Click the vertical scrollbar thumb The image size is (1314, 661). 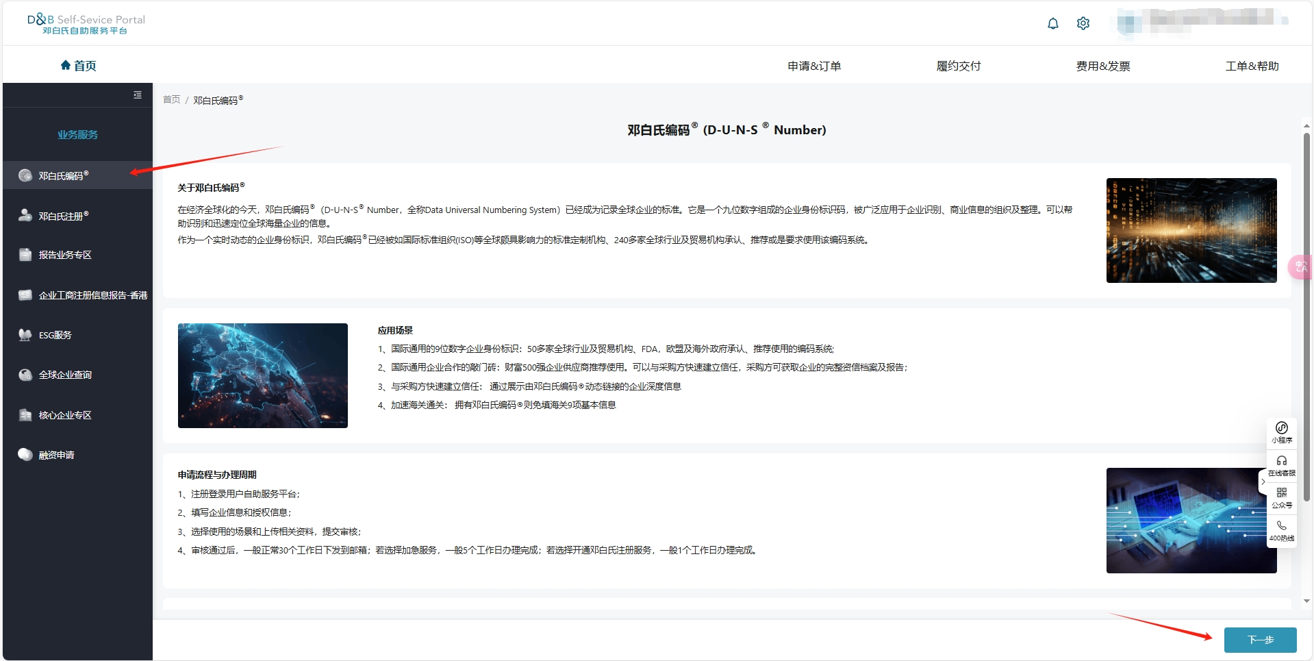[1306, 316]
